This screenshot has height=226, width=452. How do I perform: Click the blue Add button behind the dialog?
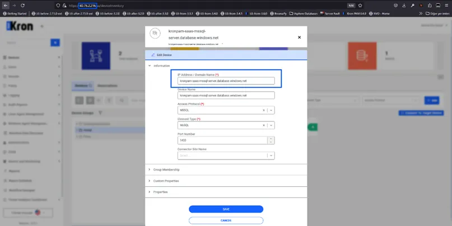pyautogui.click(x=432, y=100)
